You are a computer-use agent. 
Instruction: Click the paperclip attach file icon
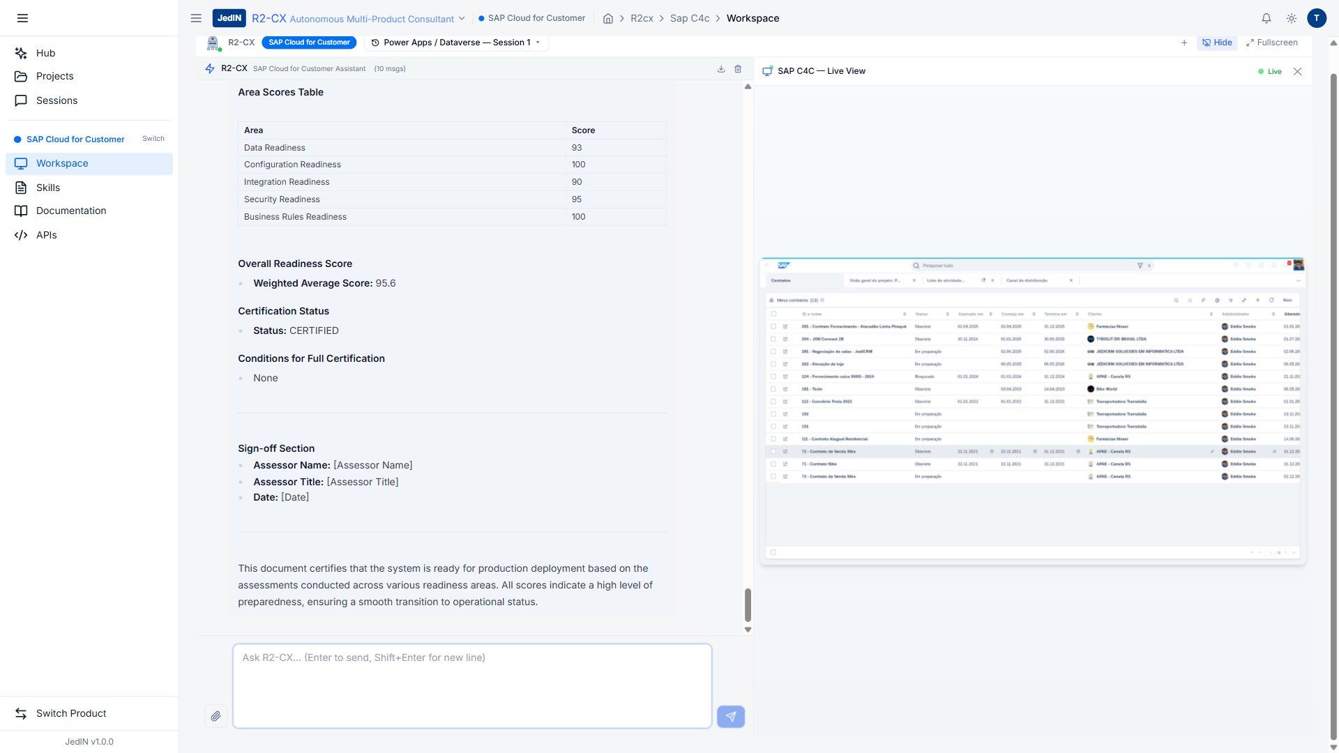[x=215, y=716]
